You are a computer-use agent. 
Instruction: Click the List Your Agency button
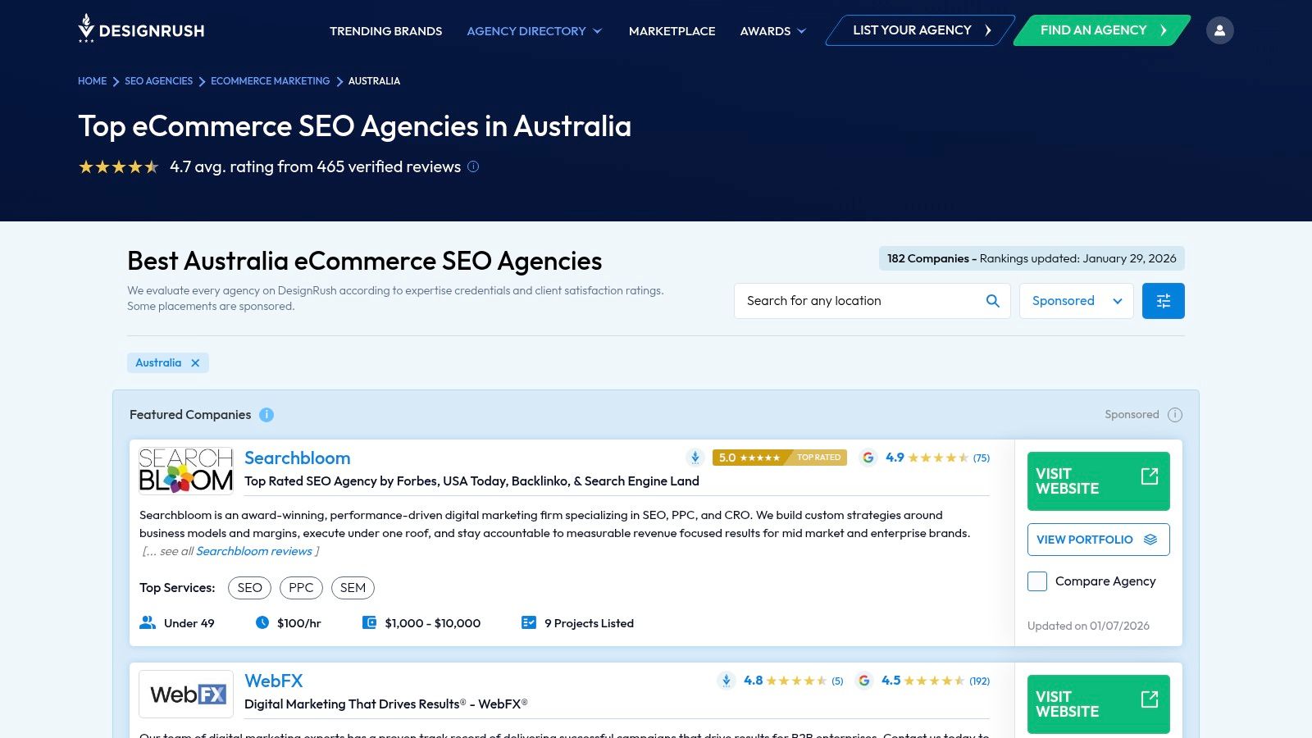click(x=920, y=30)
